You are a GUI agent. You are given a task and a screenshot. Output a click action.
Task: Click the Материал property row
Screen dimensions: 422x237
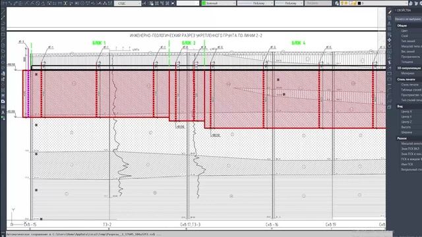(x=411, y=73)
